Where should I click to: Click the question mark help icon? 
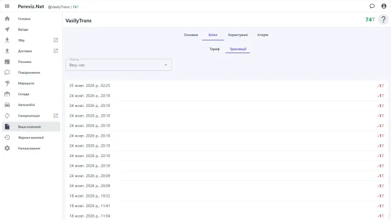(x=384, y=20)
